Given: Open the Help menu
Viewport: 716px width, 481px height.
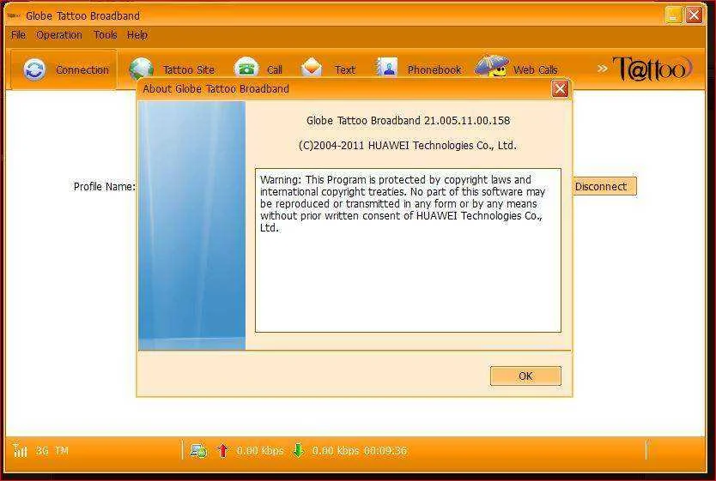Looking at the screenshot, I should [x=137, y=35].
